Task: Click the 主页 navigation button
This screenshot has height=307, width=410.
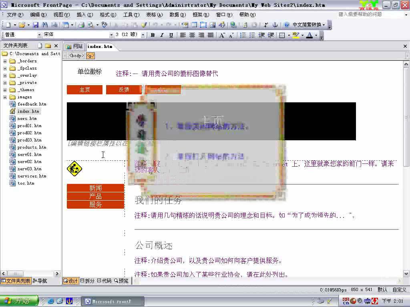Action: (84, 90)
